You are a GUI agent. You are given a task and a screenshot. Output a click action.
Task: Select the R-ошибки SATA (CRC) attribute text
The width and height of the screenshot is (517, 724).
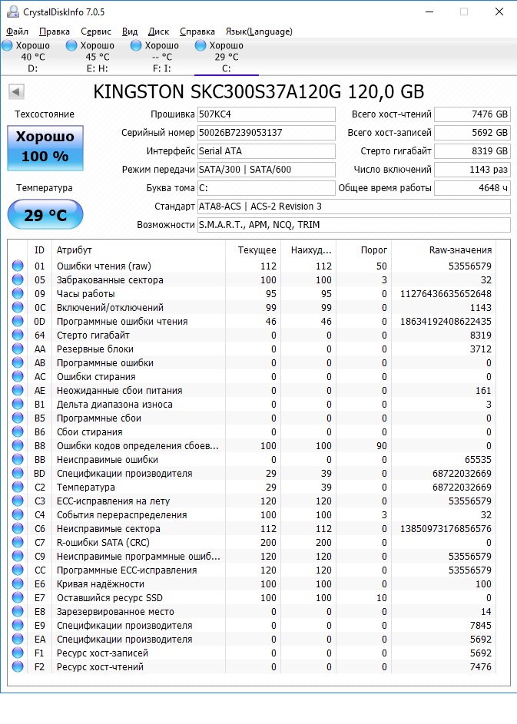[x=103, y=543]
